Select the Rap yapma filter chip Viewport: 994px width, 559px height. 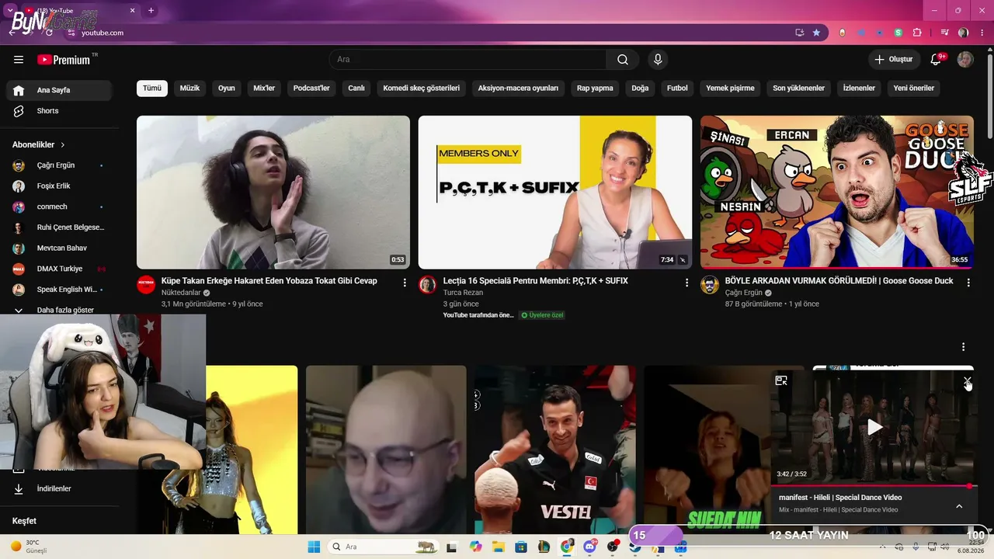point(595,89)
